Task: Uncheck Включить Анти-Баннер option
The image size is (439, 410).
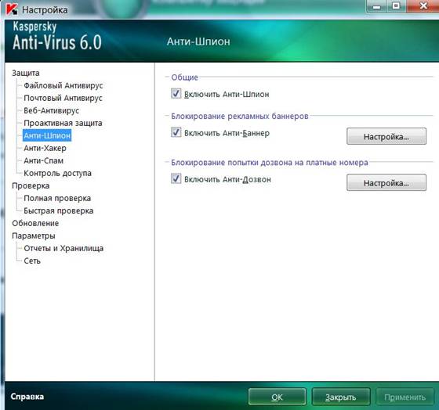Action: pyautogui.click(x=176, y=132)
